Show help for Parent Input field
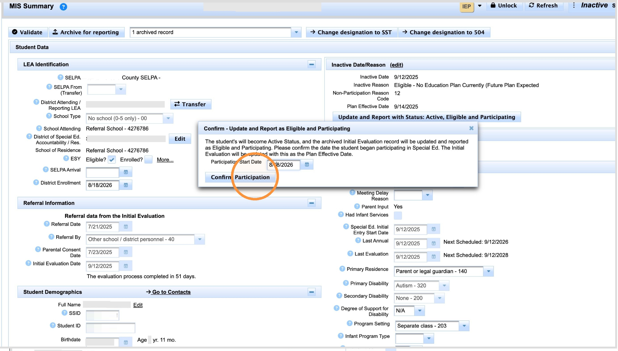Viewport: 618px width, 351px height. (357, 206)
